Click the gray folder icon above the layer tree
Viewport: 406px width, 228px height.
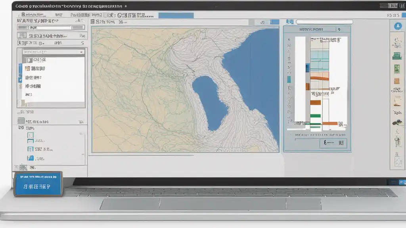(21, 121)
